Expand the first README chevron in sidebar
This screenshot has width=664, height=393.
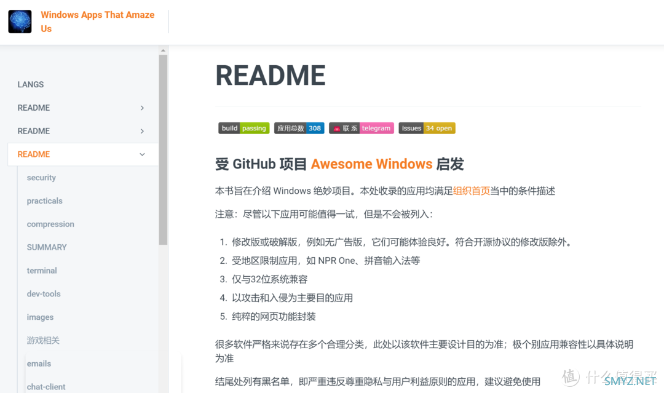142,108
